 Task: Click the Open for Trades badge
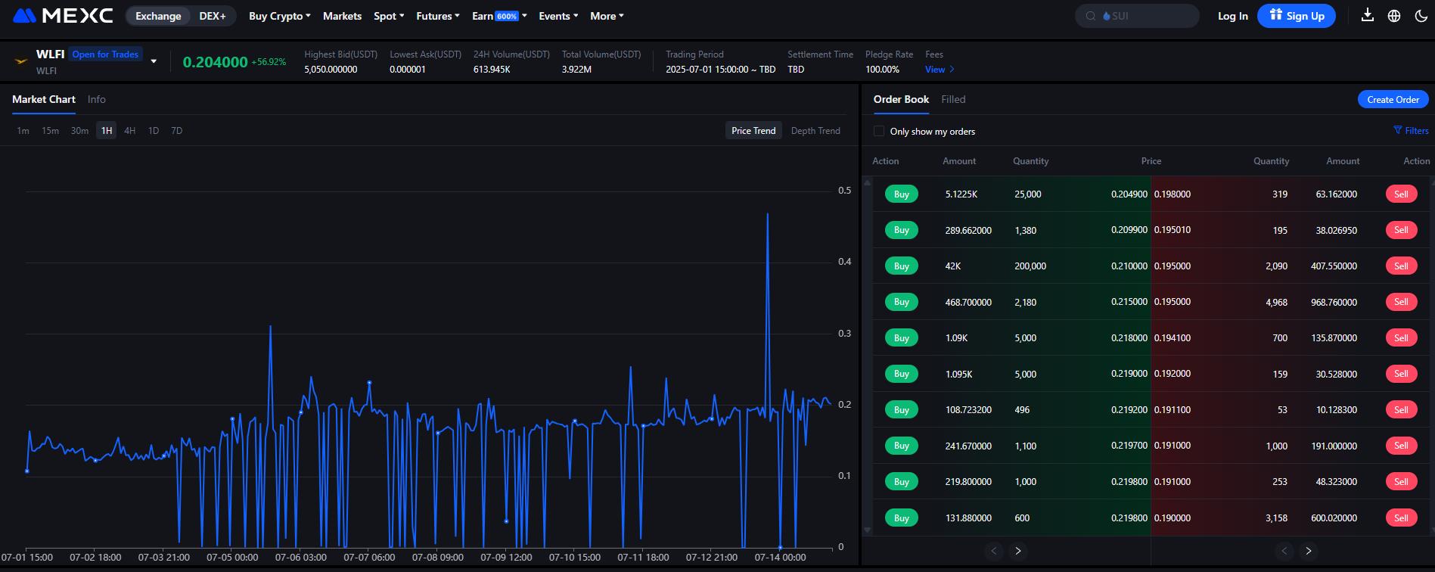click(x=105, y=54)
